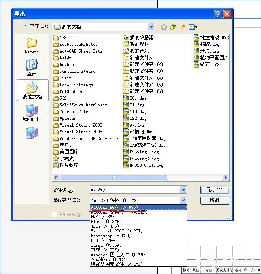Select the CAD高级考试.dwg file
The width and height of the screenshot is (261, 274).
click(145, 145)
